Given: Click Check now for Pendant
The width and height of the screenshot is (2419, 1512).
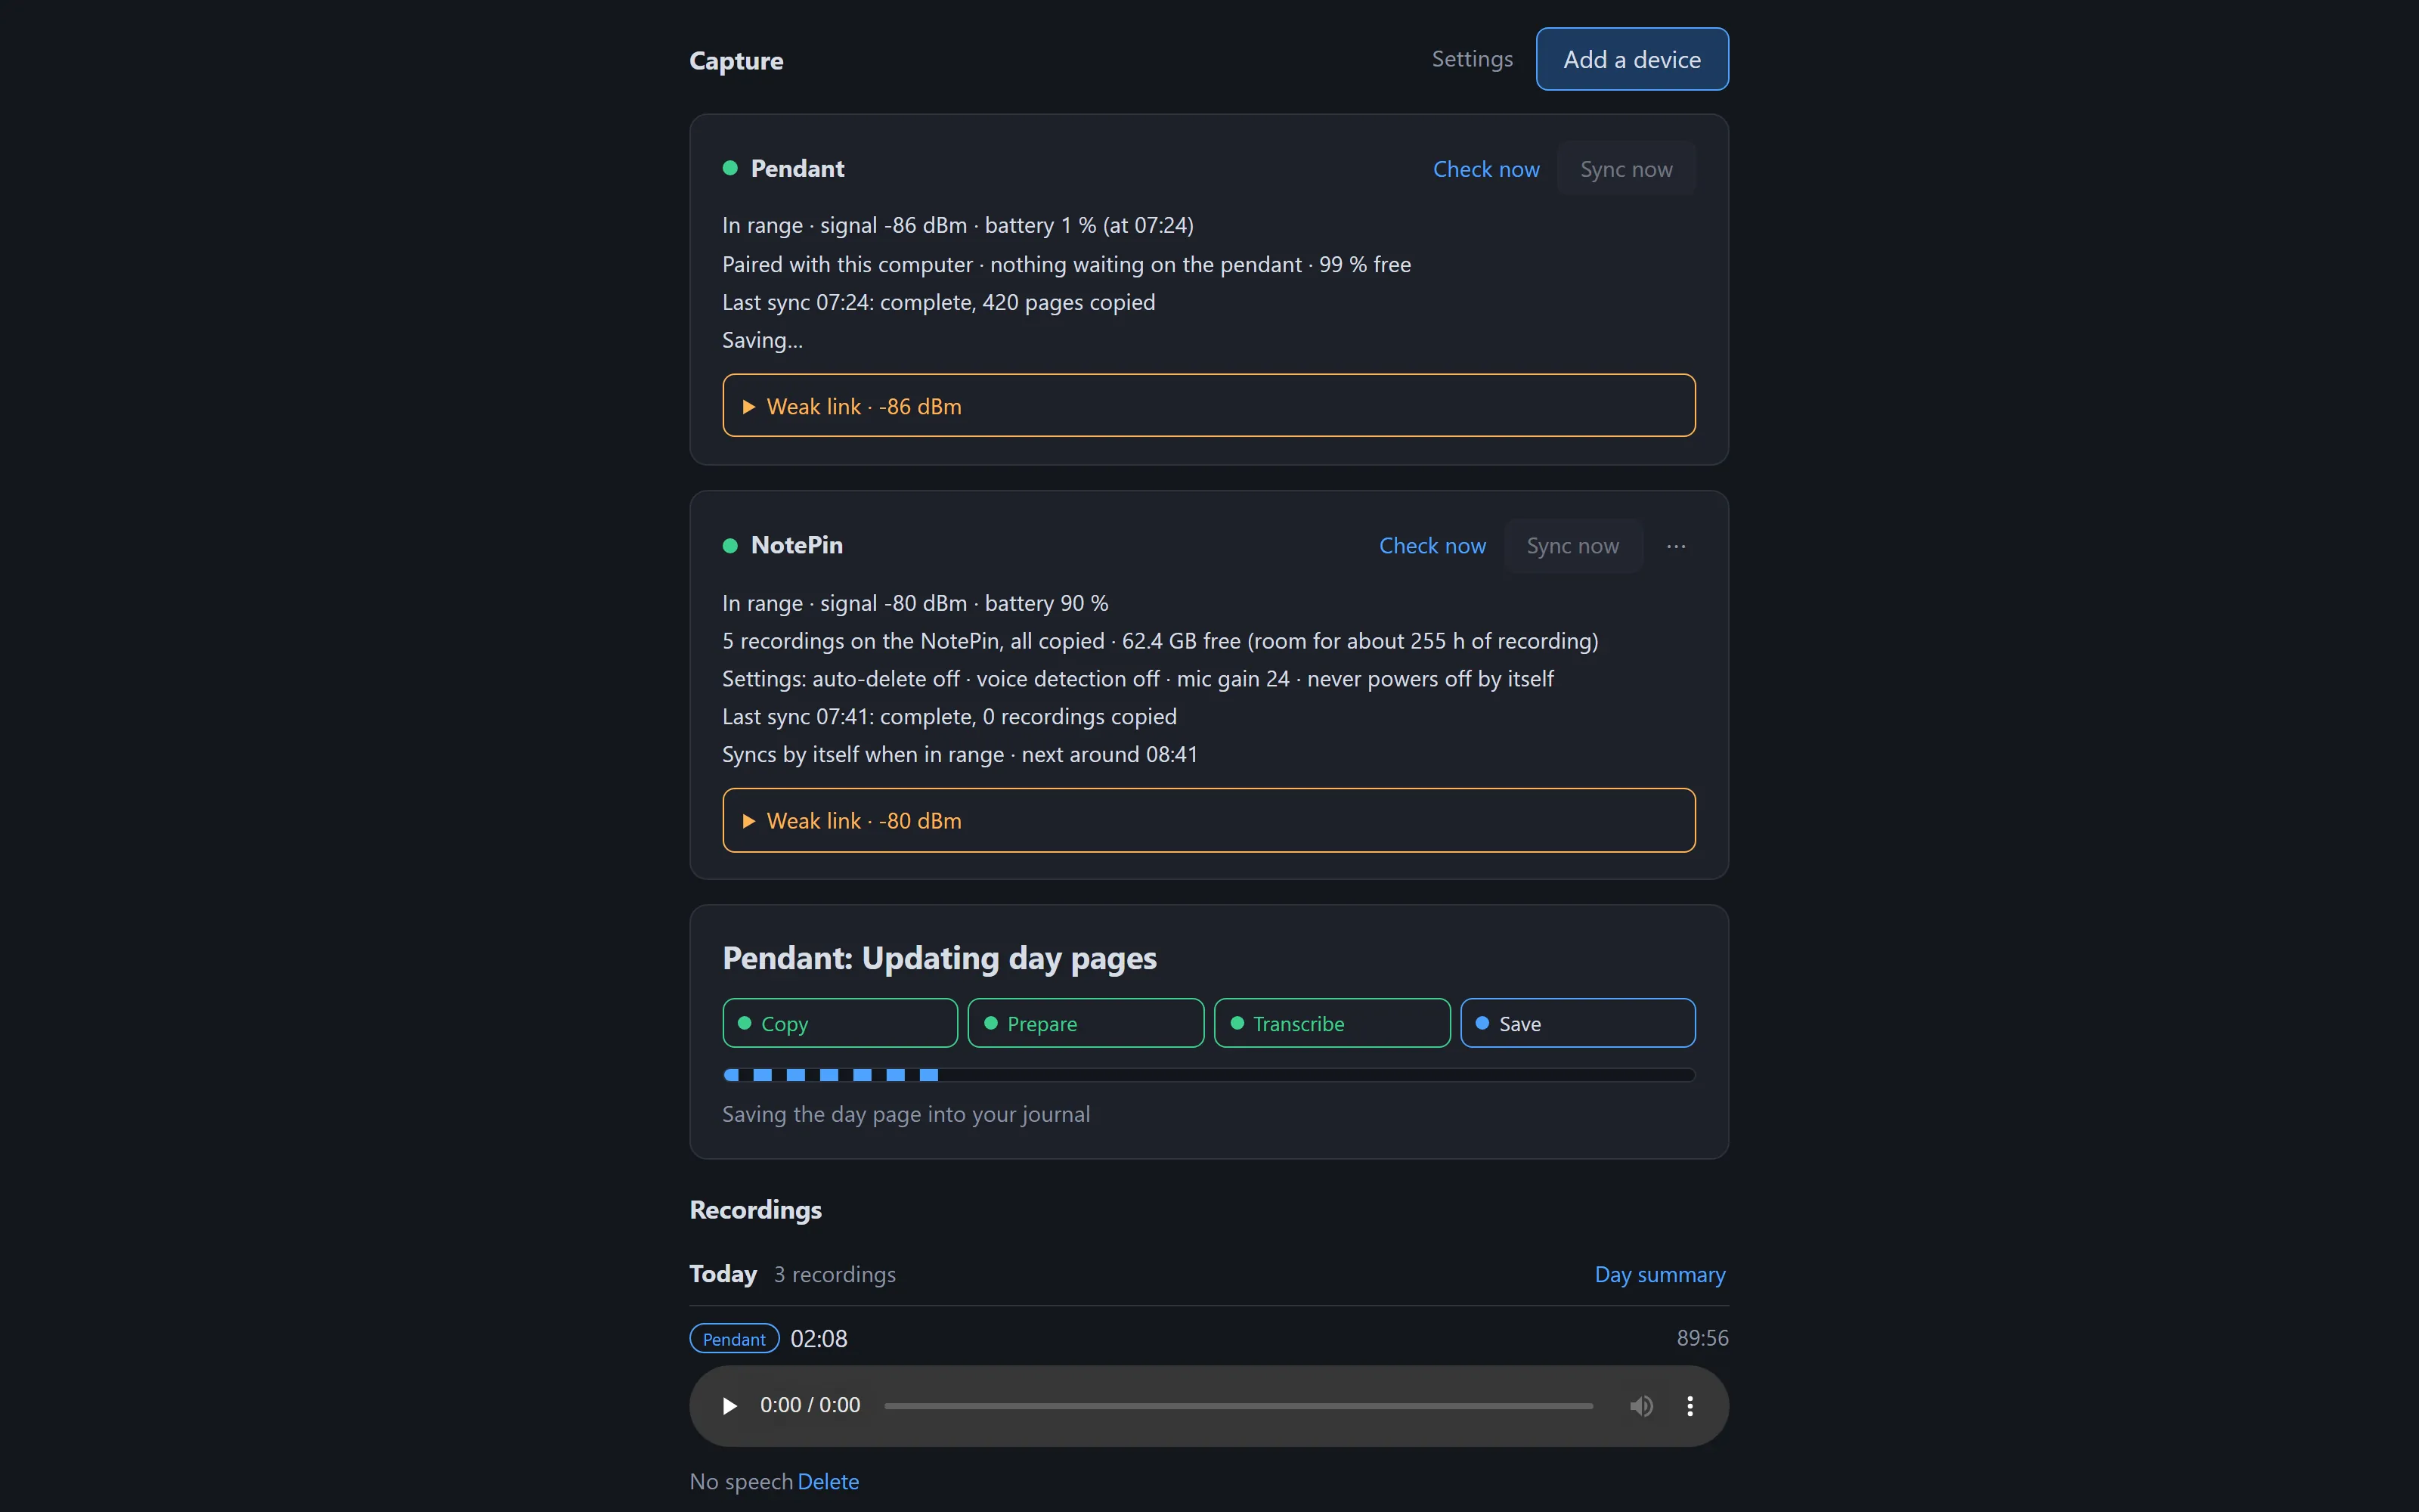Looking at the screenshot, I should coord(1485,169).
